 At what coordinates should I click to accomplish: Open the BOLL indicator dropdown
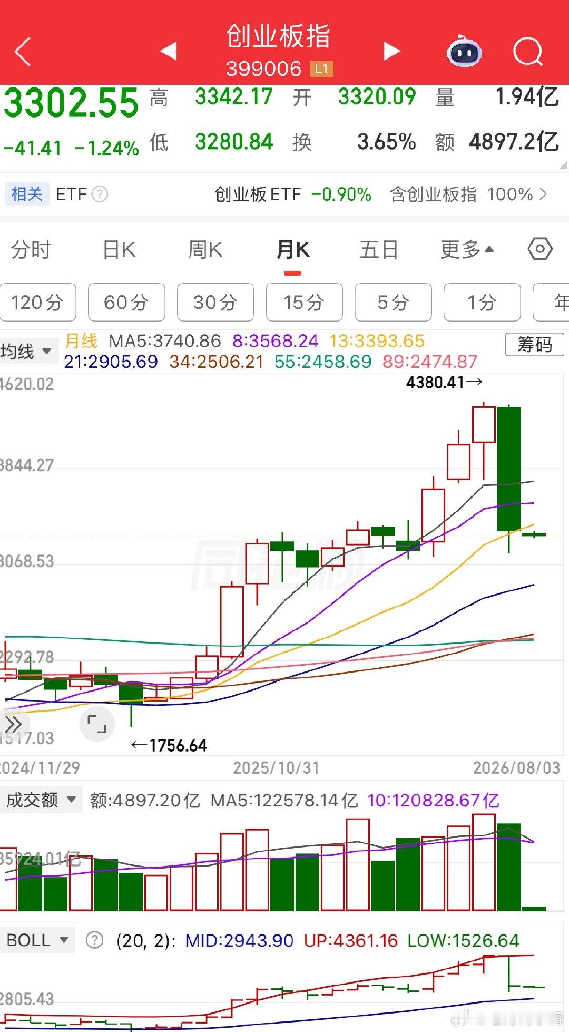tap(37, 940)
